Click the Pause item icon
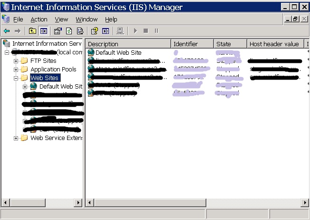Viewport: 310px width, 220px height. pos(156,31)
